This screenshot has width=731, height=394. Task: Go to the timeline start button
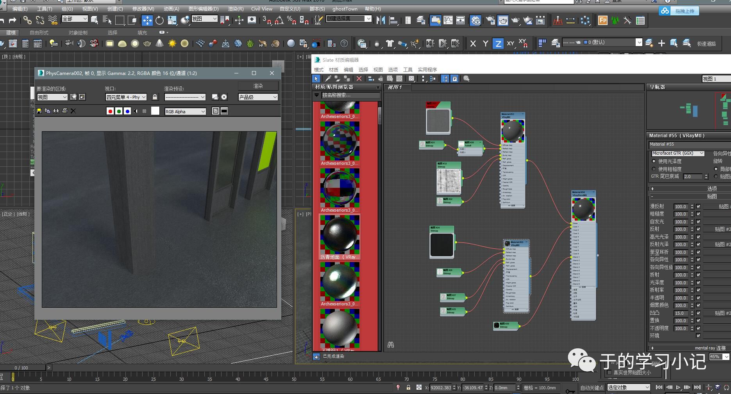659,387
